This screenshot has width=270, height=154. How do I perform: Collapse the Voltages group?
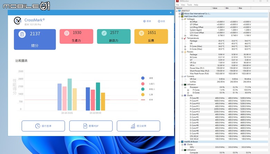tap(182, 19)
